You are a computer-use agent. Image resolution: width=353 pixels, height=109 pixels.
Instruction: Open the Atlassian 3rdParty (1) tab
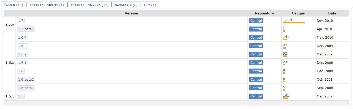tap(46, 5)
